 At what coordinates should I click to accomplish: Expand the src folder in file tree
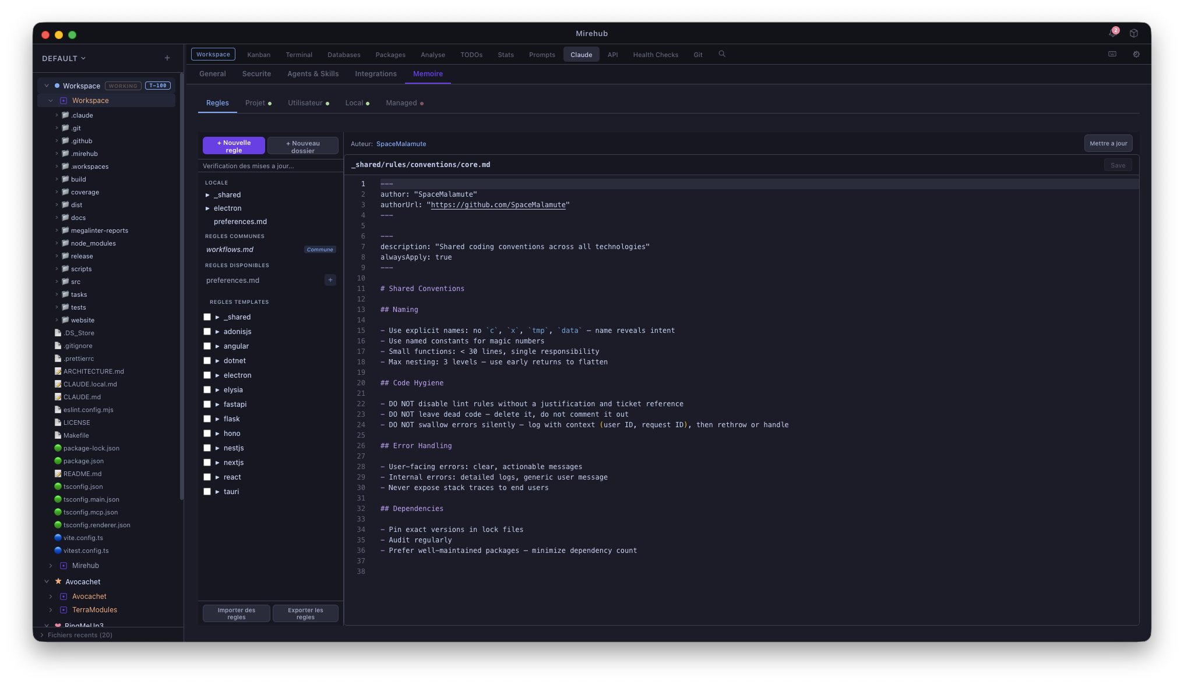[57, 282]
